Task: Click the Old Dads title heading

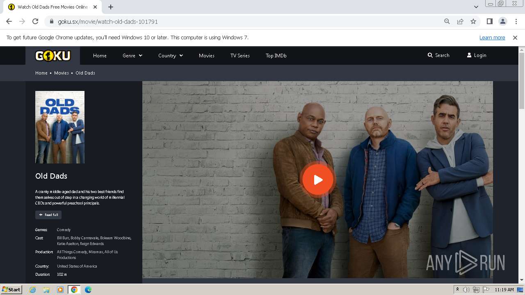Action: click(51, 176)
